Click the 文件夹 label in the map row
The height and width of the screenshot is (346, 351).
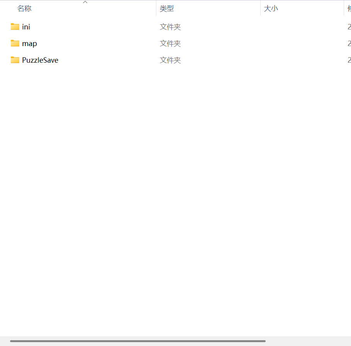click(170, 43)
